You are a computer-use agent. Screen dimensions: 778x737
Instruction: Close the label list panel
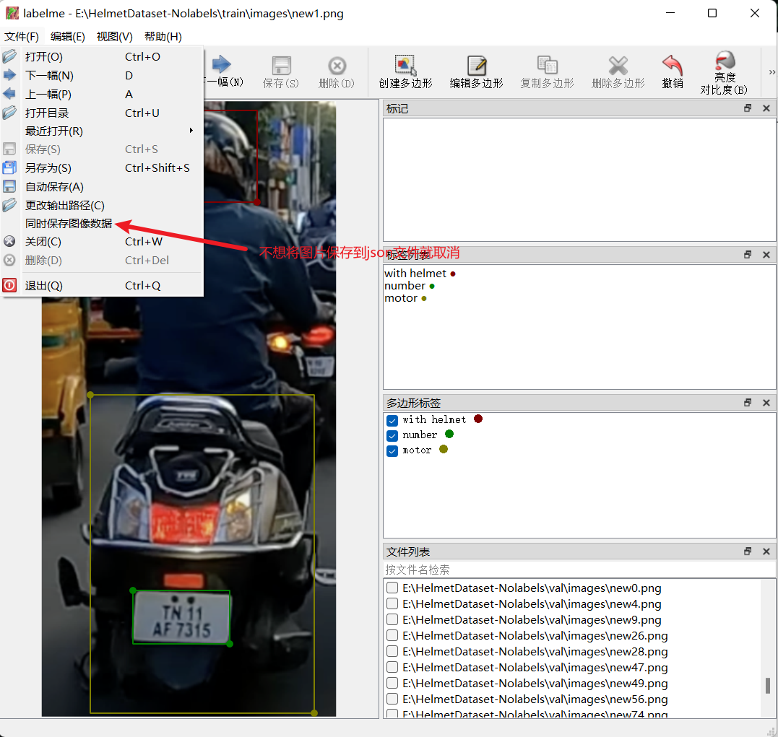766,254
